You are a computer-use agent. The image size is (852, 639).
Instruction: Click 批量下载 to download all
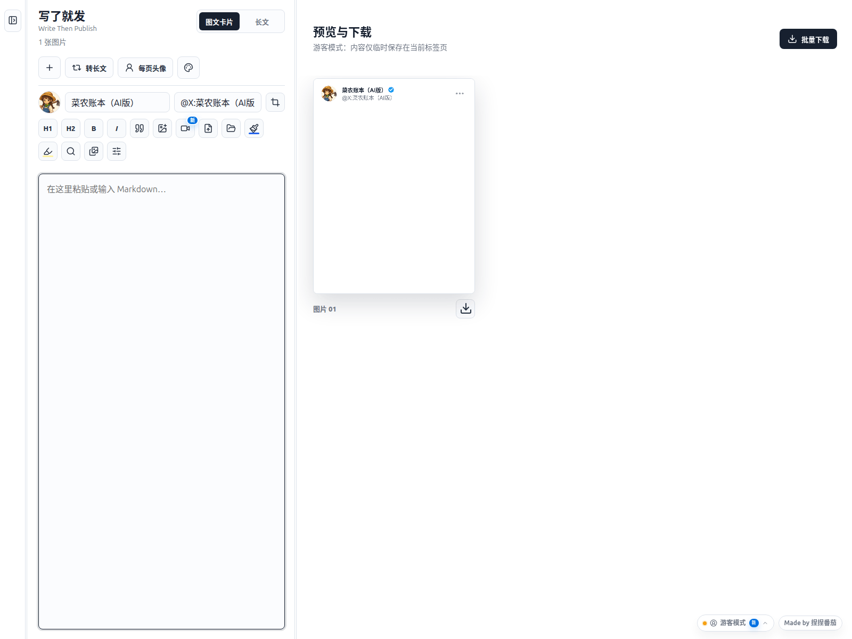(x=808, y=39)
